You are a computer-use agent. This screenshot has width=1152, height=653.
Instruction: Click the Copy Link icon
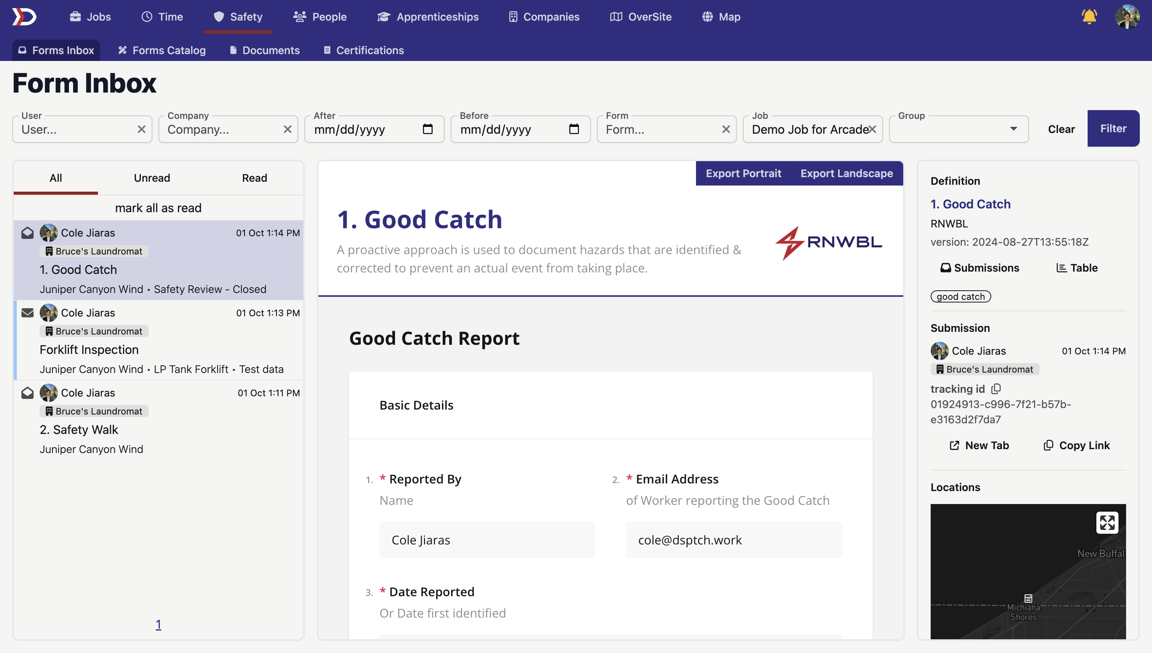1048,445
